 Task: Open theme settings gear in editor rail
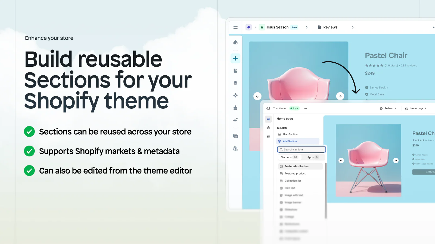point(268,128)
